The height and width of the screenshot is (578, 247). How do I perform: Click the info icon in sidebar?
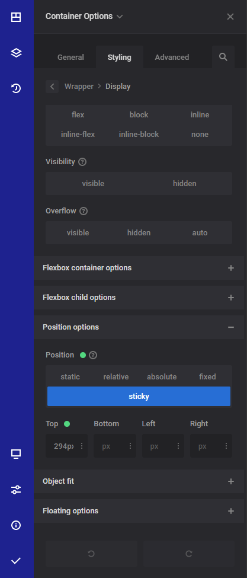click(16, 525)
